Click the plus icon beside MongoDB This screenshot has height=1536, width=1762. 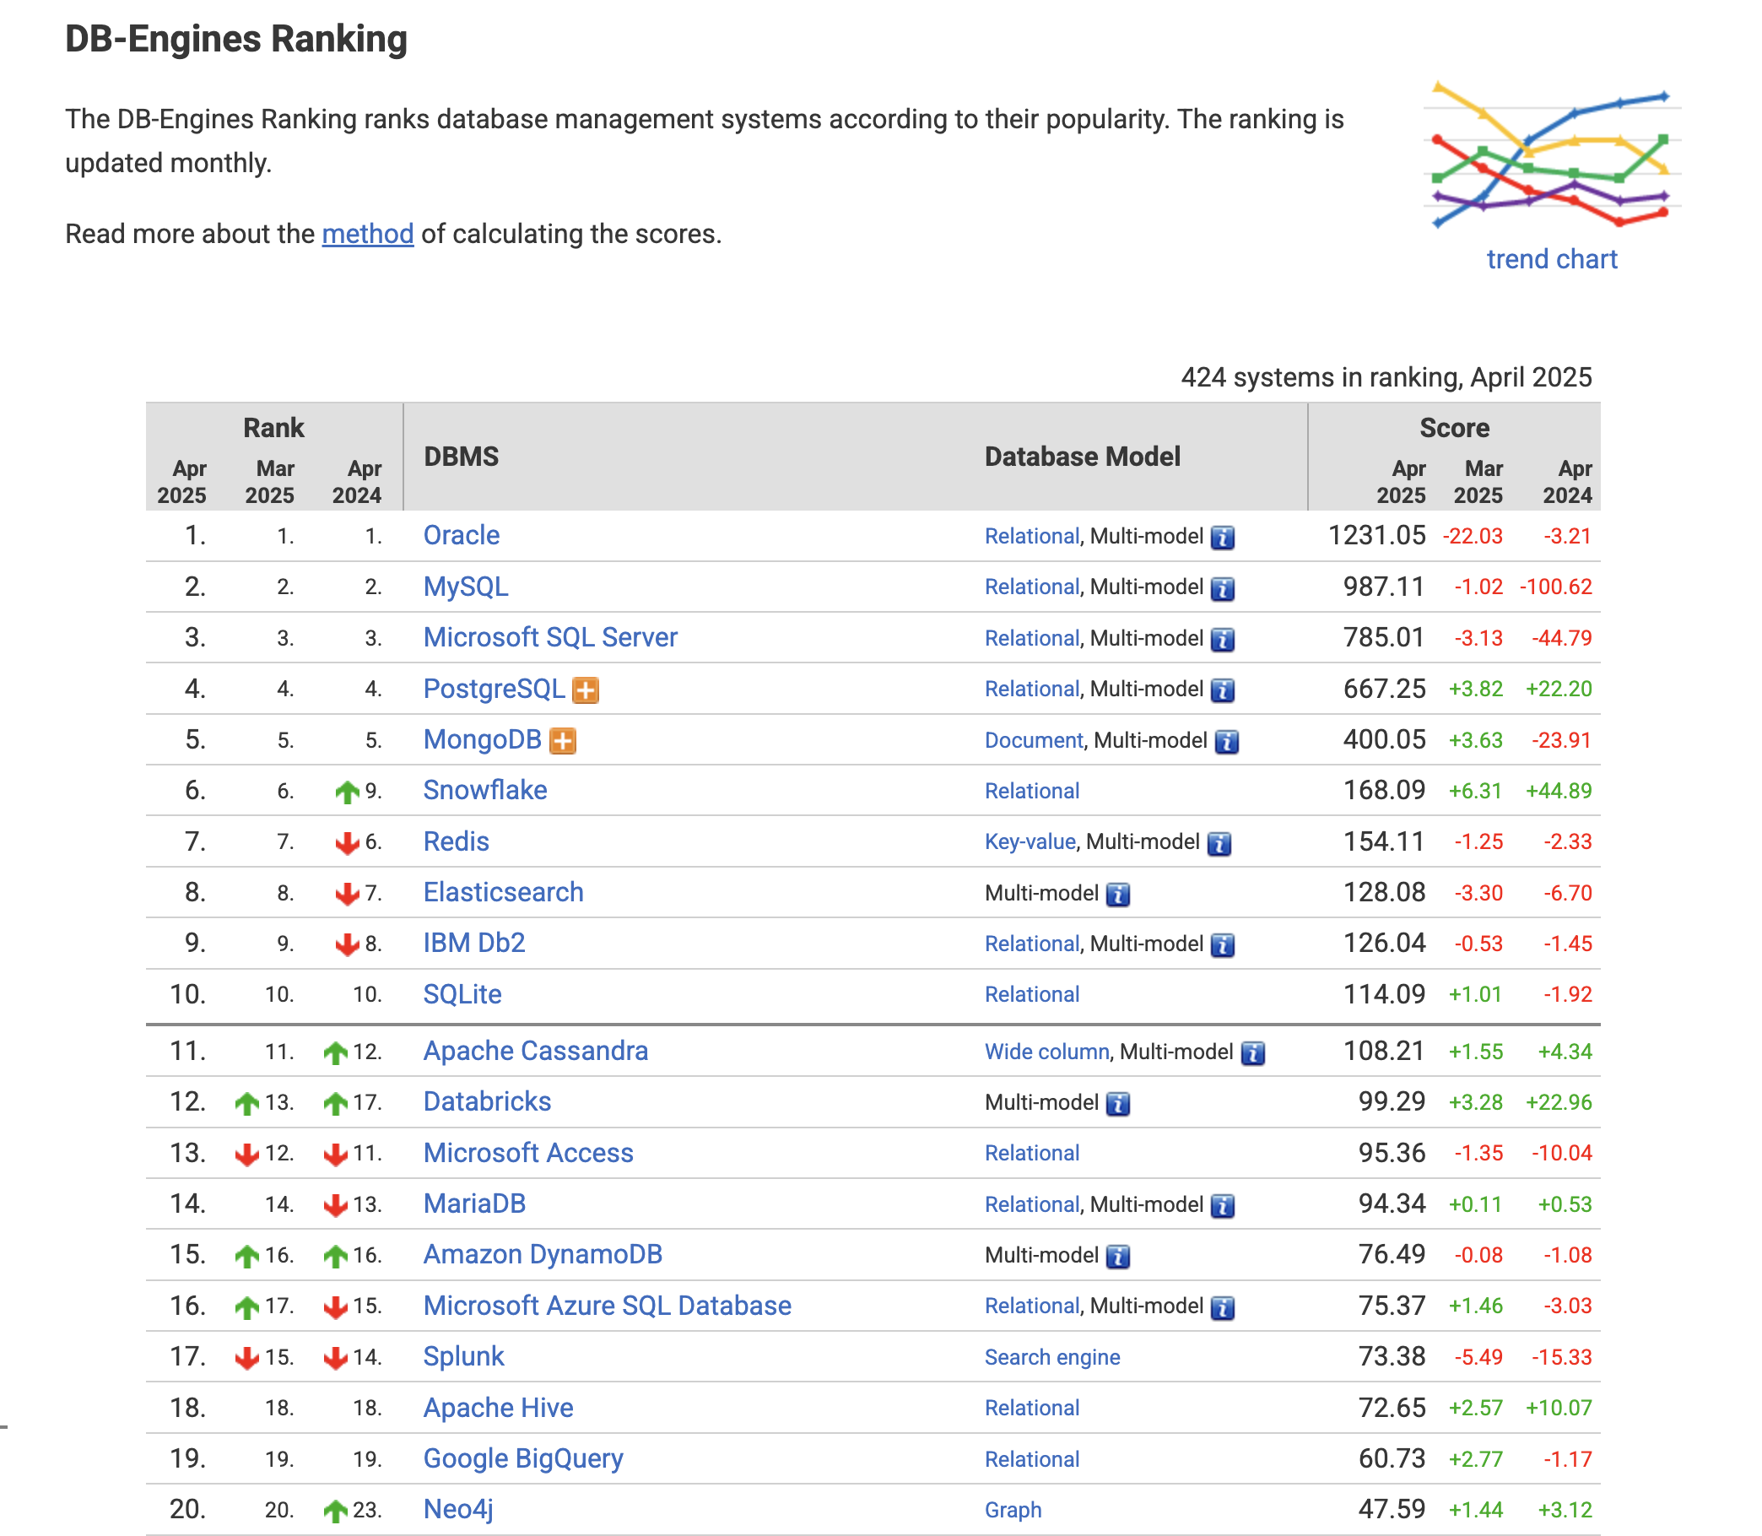pos(562,741)
